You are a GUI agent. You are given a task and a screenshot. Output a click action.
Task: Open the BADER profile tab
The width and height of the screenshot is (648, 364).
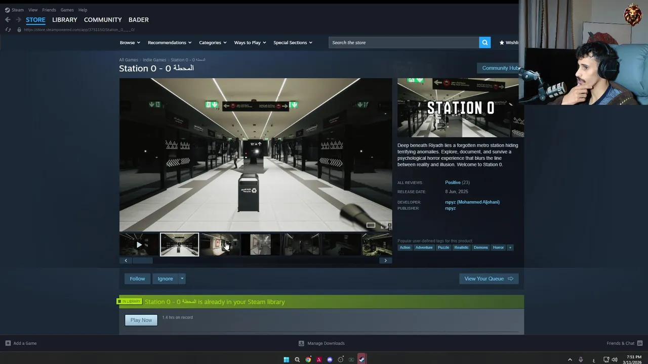(139, 20)
